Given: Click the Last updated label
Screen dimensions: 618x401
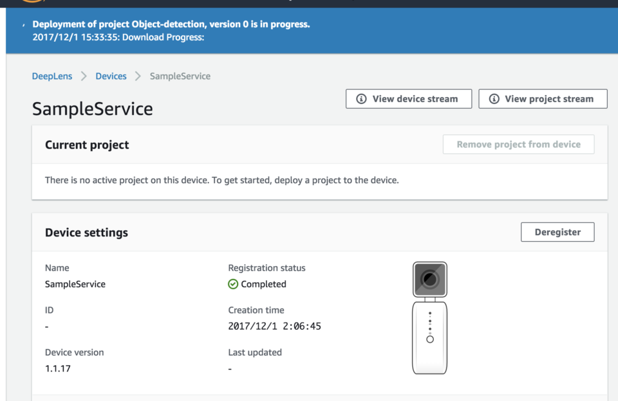Looking at the screenshot, I should click(x=255, y=352).
